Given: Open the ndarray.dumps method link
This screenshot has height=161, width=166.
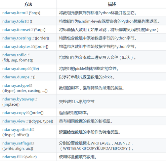Looking at the screenshot, I should (x=16, y=77).
